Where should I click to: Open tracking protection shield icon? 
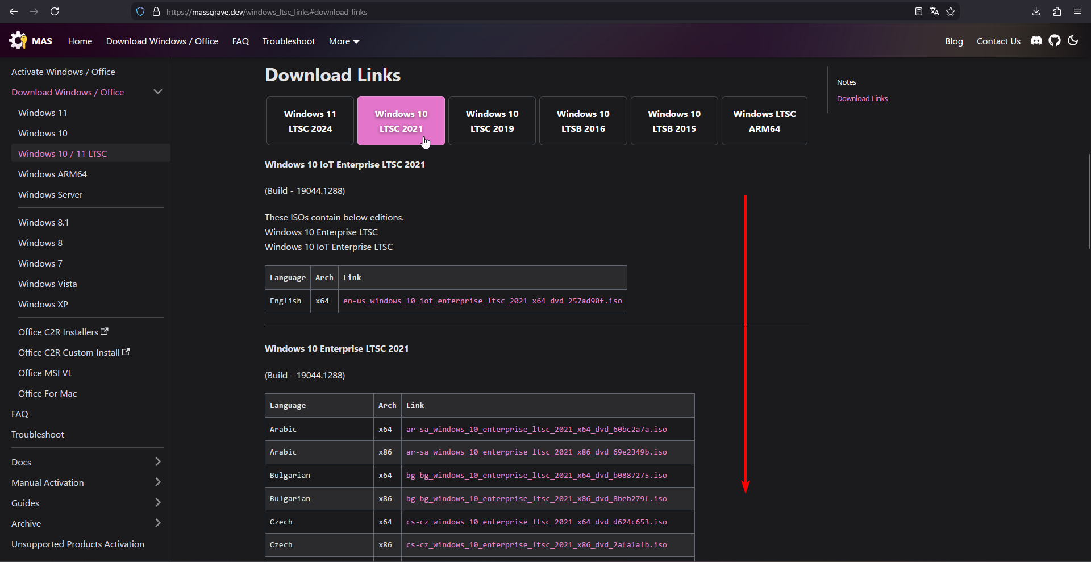[x=140, y=11]
